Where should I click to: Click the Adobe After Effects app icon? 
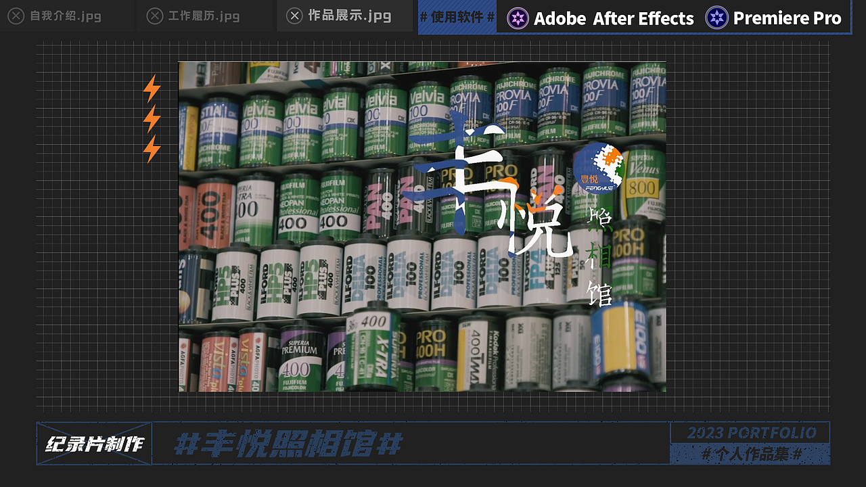pos(517,18)
